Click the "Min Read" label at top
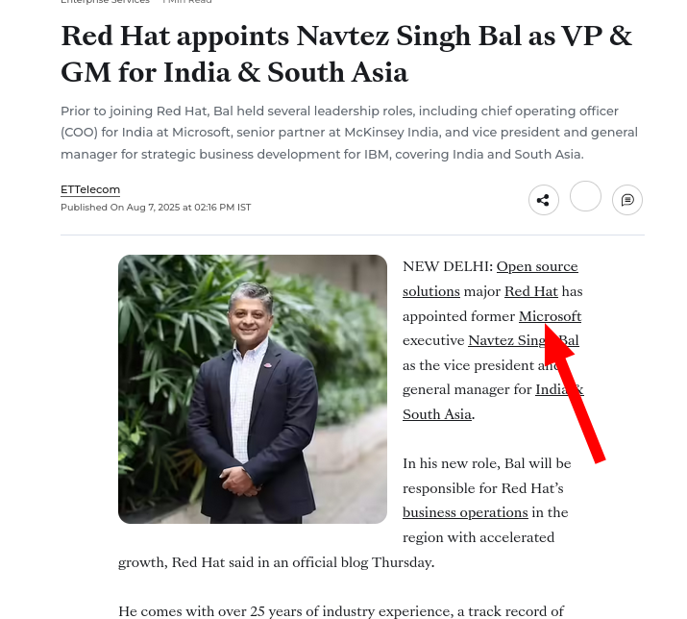Image resolution: width=687 pixels, height=619 pixels. point(187,2)
